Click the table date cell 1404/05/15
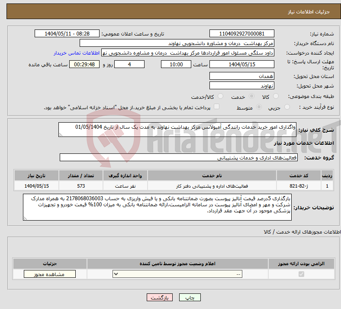This screenshot has width=341, height=309. (x=36, y=186)
